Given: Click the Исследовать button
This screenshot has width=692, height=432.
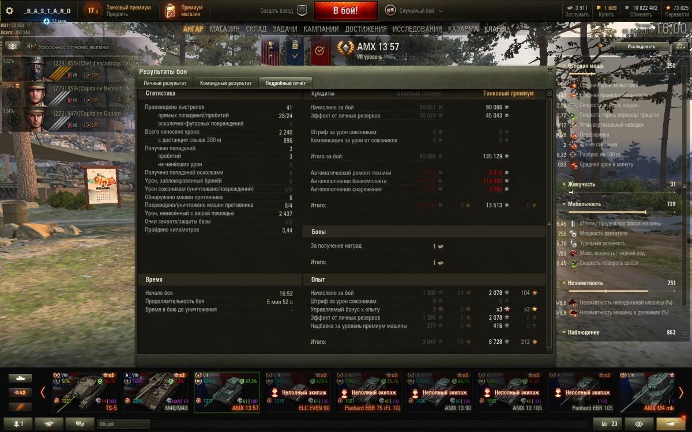Looking at the screenshot, I should click(x=642, y=46).
